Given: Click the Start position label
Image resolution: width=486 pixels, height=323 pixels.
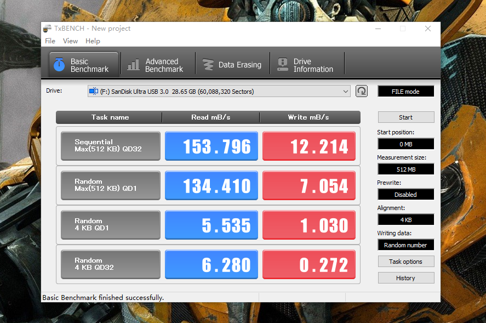Looking at the screenshot, I should (396, 132).
